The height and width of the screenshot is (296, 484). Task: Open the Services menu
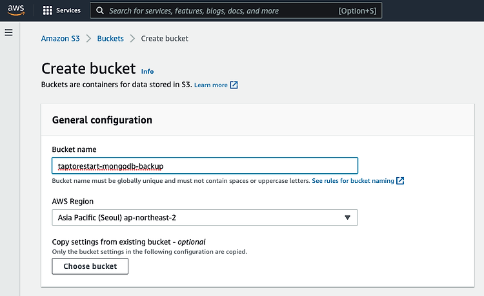(68, 10)
